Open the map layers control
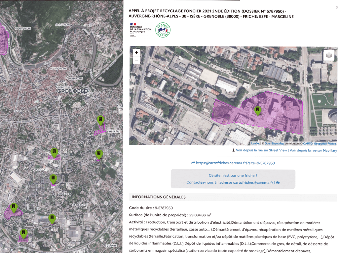Viewport: 338px width, 253px height. tap(328, 55)
